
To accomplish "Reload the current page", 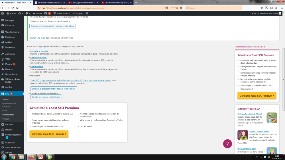I will 13,8.
